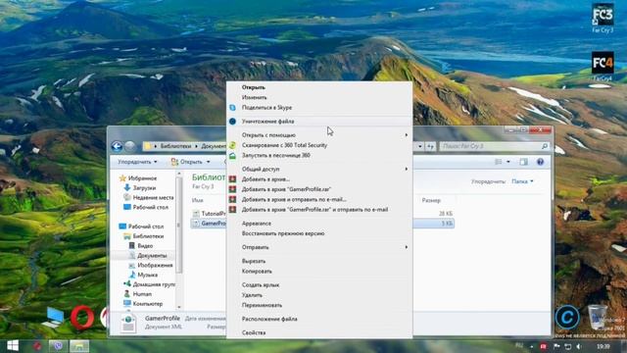Launch the blue C application desktop icon
The width and height of the screenshot is (627, 353).
pyautogui.click(x=567, y=317)
